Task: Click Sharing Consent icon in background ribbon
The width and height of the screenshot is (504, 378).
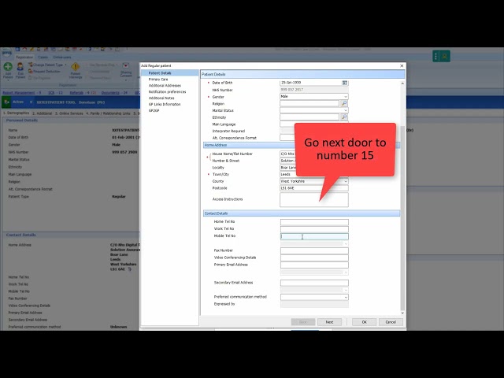Action: (x=126, y=69)
